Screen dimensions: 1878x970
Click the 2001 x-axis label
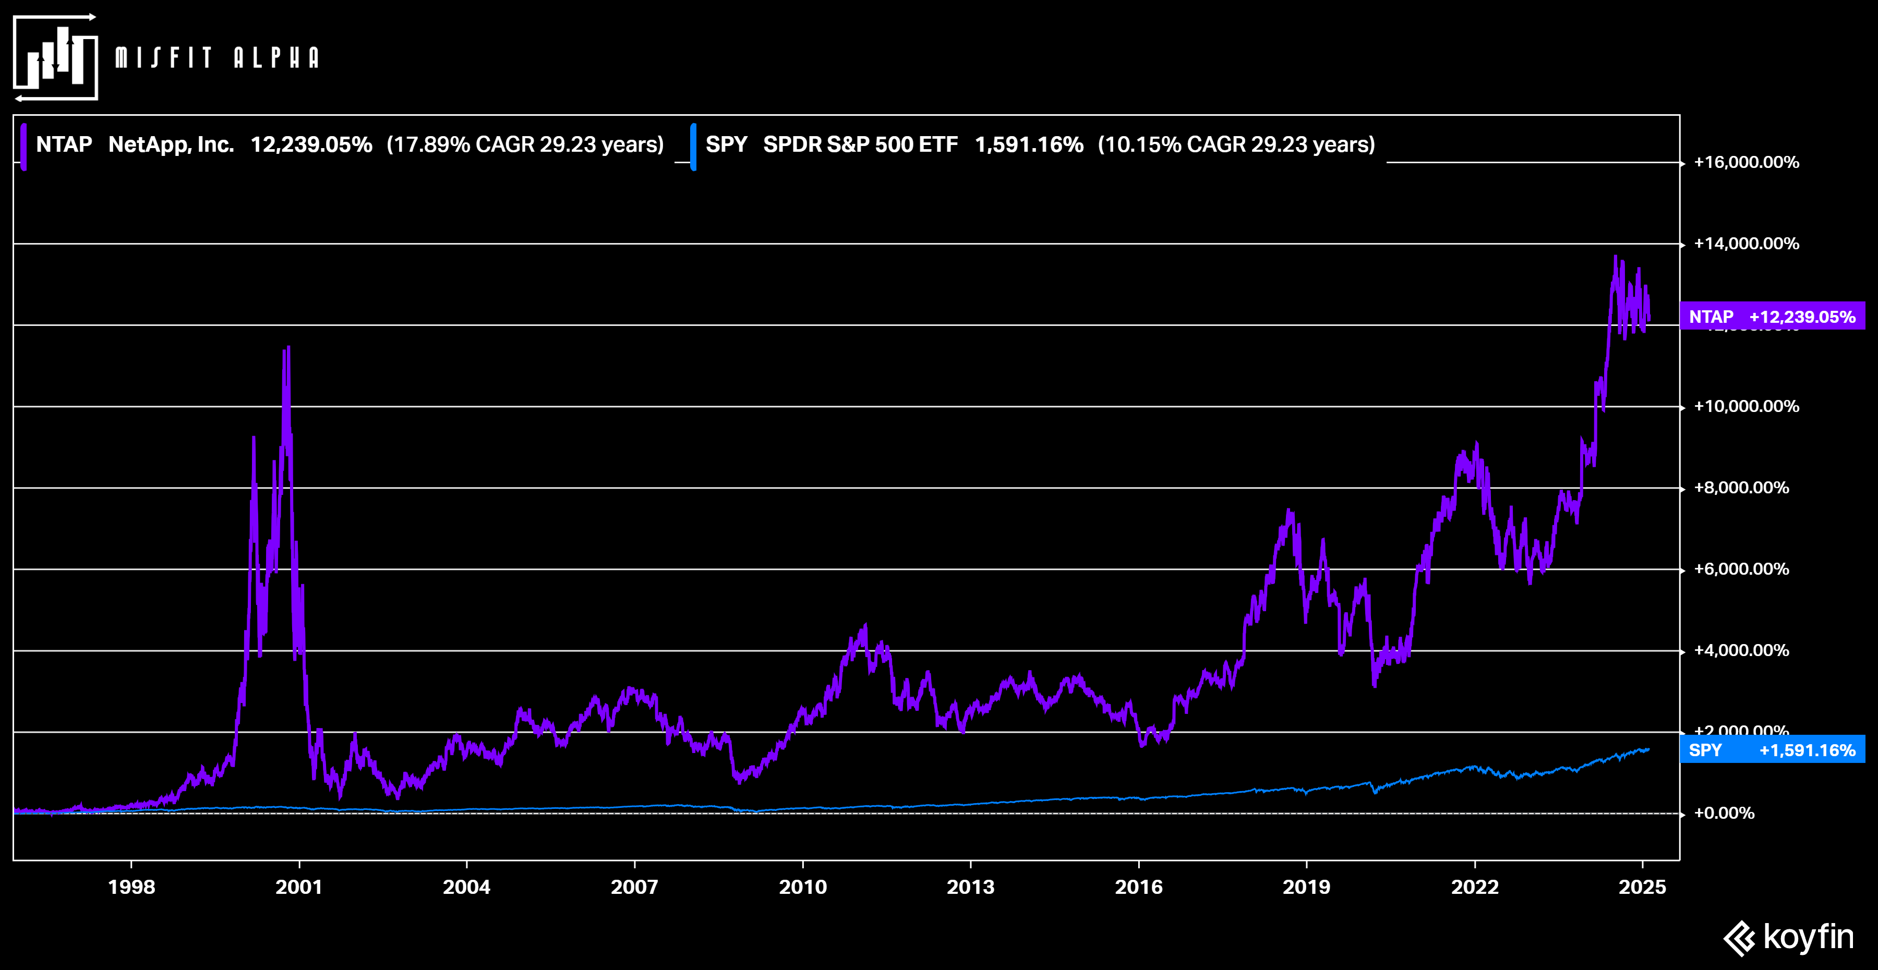pos(299,887)
